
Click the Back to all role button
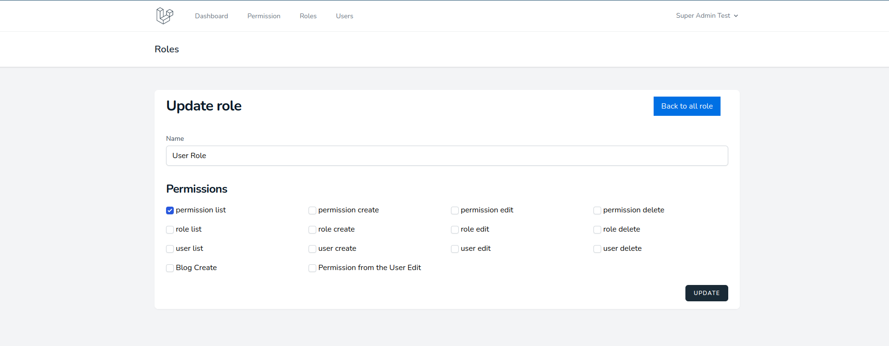[686, 106]
